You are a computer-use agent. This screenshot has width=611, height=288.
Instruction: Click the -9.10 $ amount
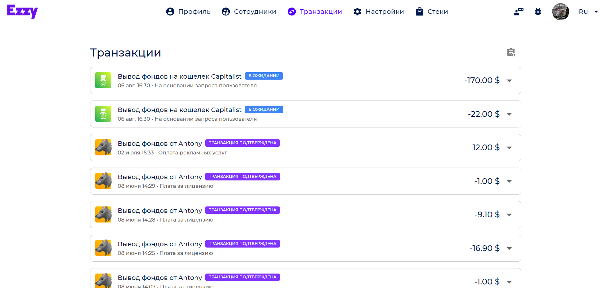[x=487, y=214]
